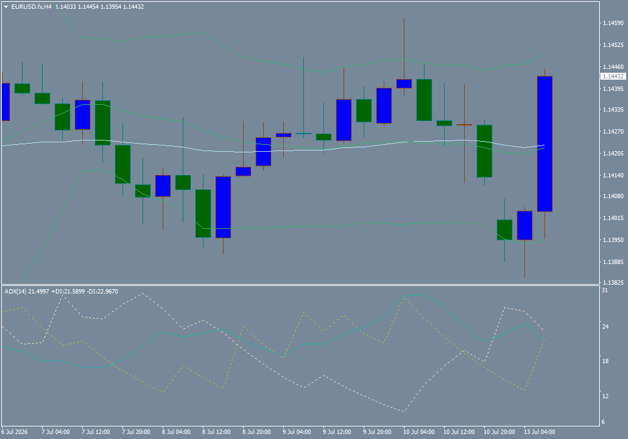Click the 7 Jul 12:00 time label
This screenshot has height=439, width=628.
[95, 432]
